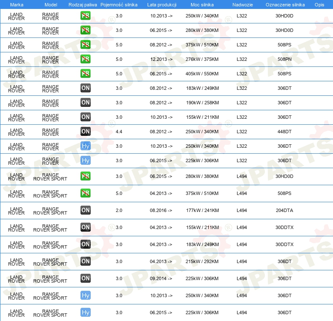Click the diesel ON icon in the 215kW / 292KM row
Image resolution: width=333 pixels, height=321 pixels.
point(85,261)
